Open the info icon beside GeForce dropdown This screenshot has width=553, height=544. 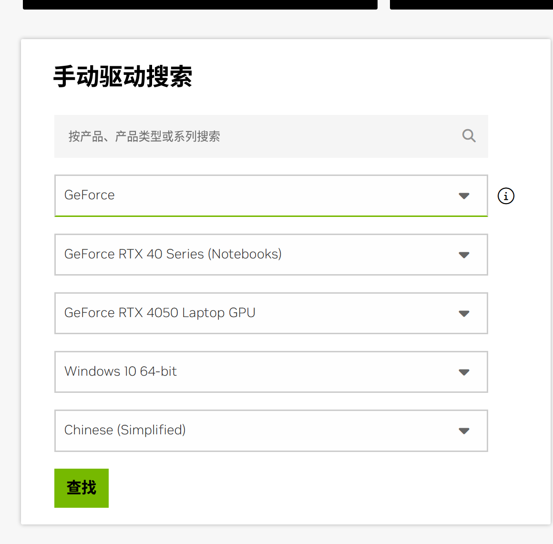[506, 196]
